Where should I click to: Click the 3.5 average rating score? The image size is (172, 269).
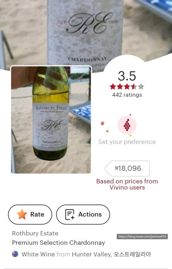coord(127,76)
